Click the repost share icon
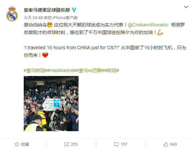Screen dimensions: 194x149 pyautogui.click(x=67, y=144)
